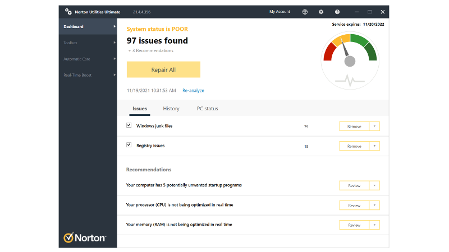Uncheck the Registry issues checkbox
This screenshot has height=252, width=449.
coord(129,145)
